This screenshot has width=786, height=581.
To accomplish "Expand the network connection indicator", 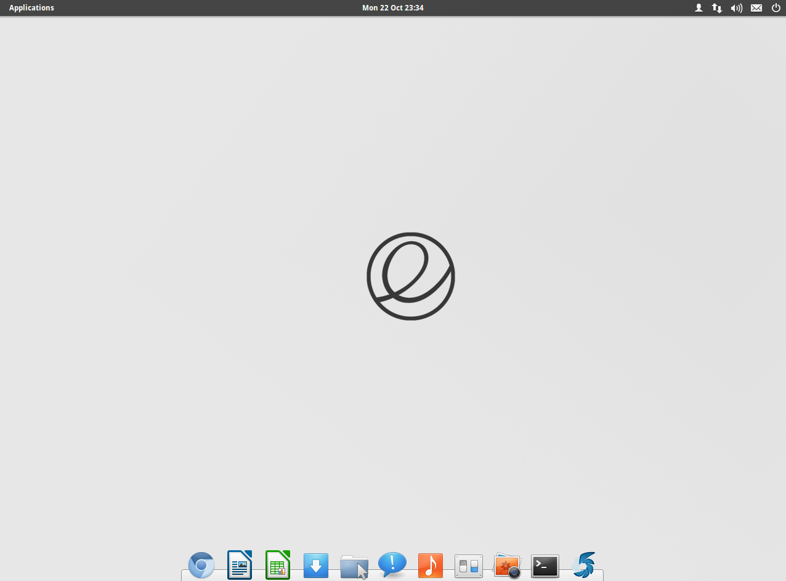I will click(717, 8).
